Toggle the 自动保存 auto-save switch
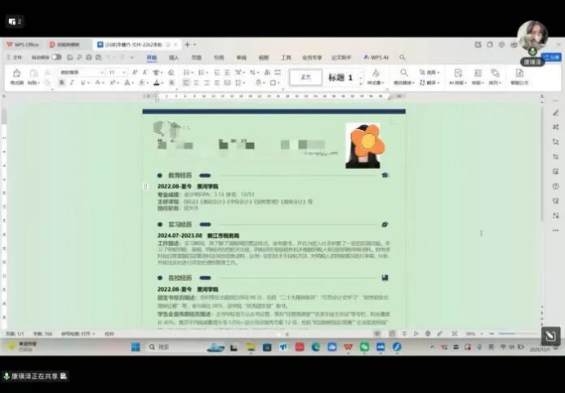 56,57
